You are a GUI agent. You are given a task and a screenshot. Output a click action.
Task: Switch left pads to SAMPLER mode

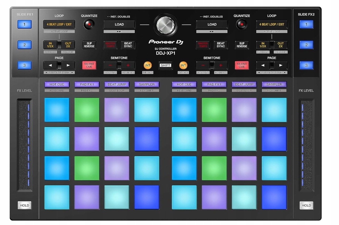pyautogui.click(x=147, y=85)
